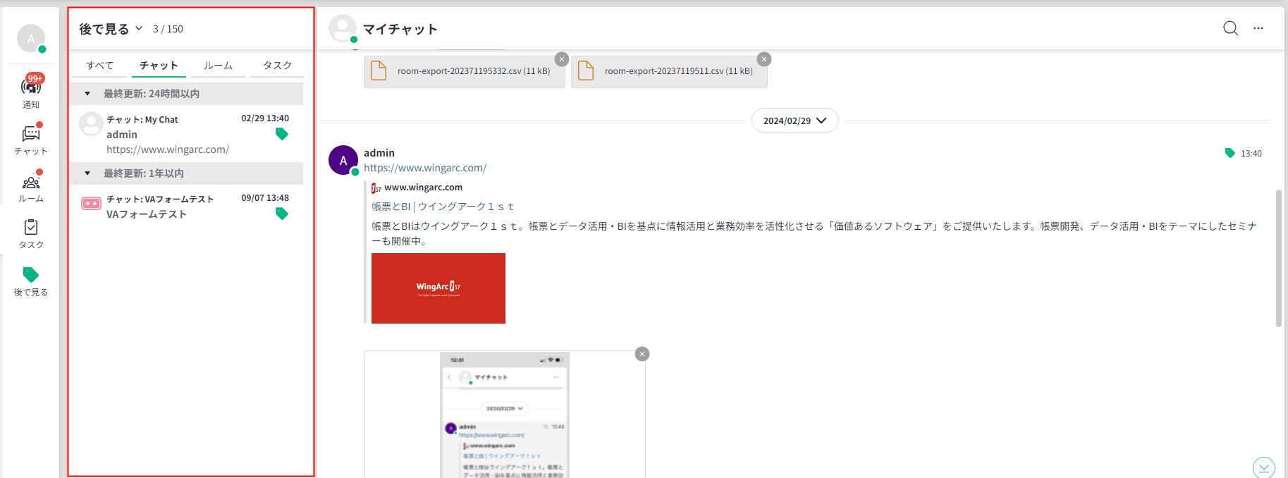The height and width of the screenshot is (478, 1288).
Task: Open the phone screenshot image thumbnail
Action: tap(505, 415)
